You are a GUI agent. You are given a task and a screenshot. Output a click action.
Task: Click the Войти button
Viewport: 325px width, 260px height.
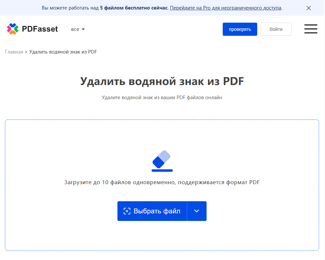pos(276,29)
